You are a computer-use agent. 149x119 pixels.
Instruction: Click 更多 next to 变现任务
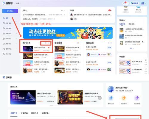pyautogui.click(x=78, y=43)
